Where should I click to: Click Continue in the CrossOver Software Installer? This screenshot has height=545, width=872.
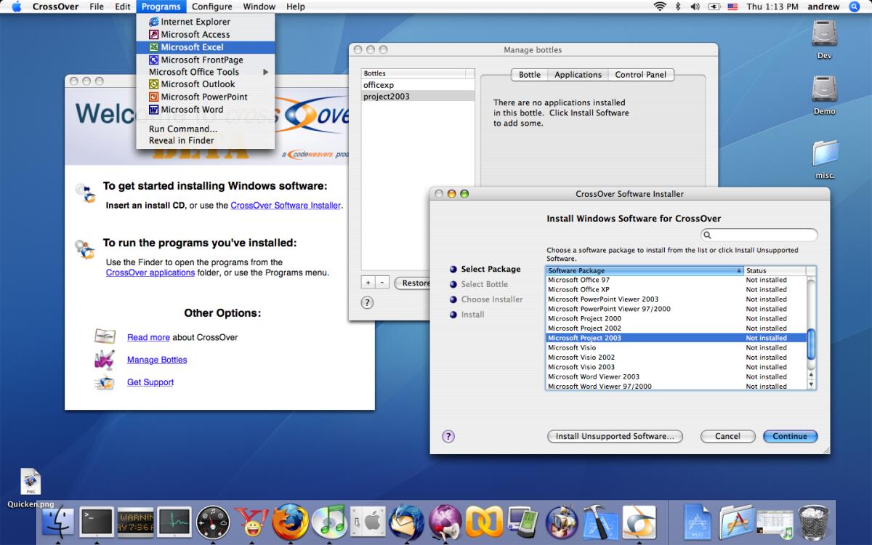pyautogui.click(x=790, y=436)
